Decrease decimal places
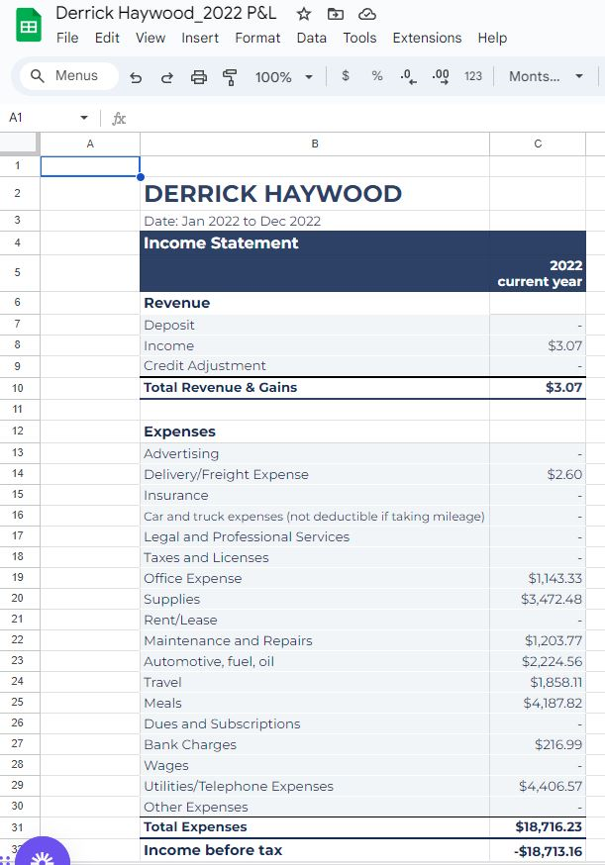605x865 pixels. point(409,76)
